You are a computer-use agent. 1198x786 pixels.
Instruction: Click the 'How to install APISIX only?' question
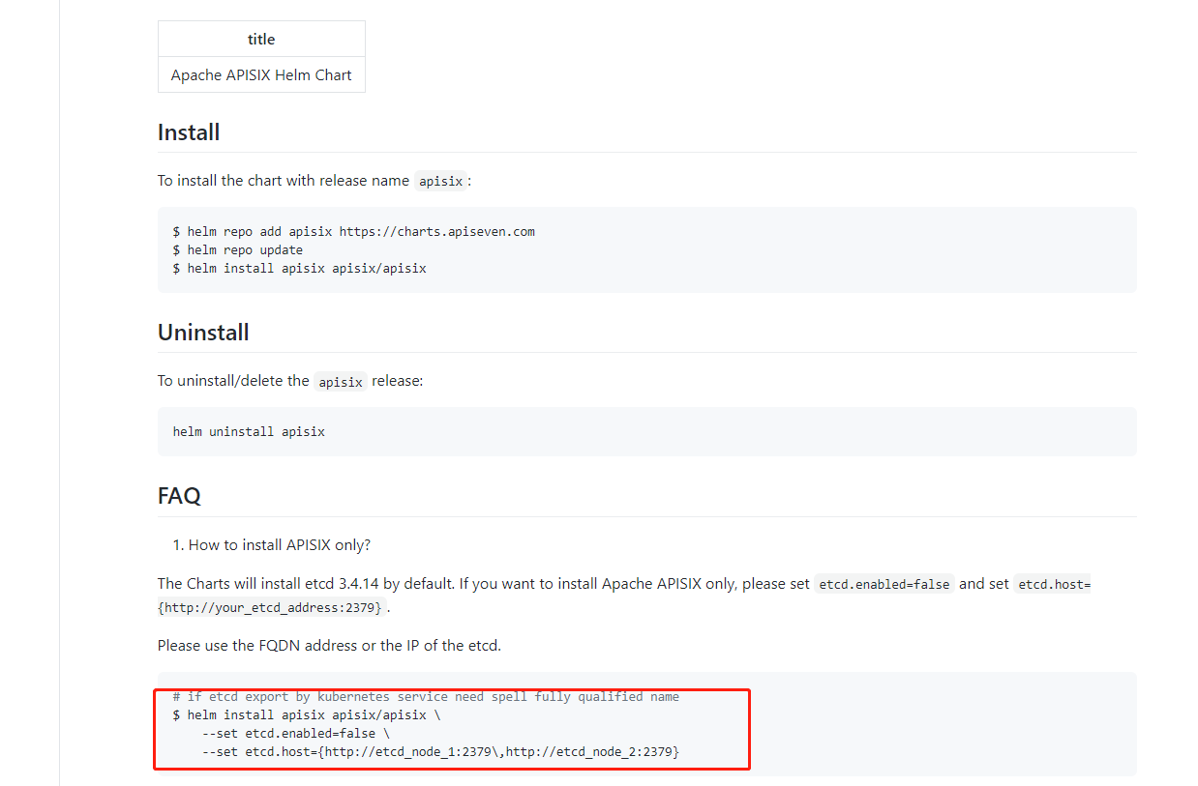tap(280, 545)
